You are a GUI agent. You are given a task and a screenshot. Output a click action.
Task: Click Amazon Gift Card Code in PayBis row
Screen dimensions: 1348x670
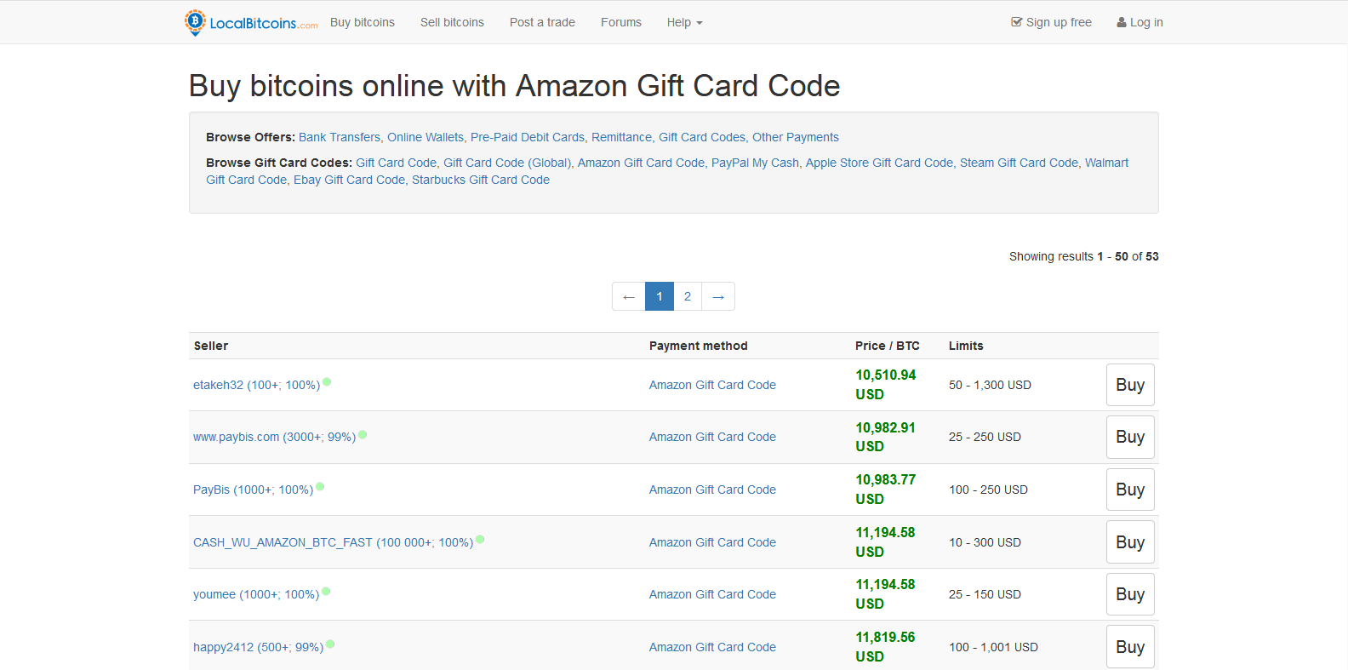pos(712,490)
